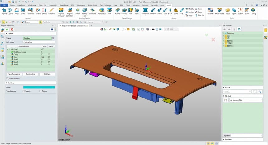Switch to the Assembly ribbon tab
This screenshot has height=145, width=268.
pos(53,5)
